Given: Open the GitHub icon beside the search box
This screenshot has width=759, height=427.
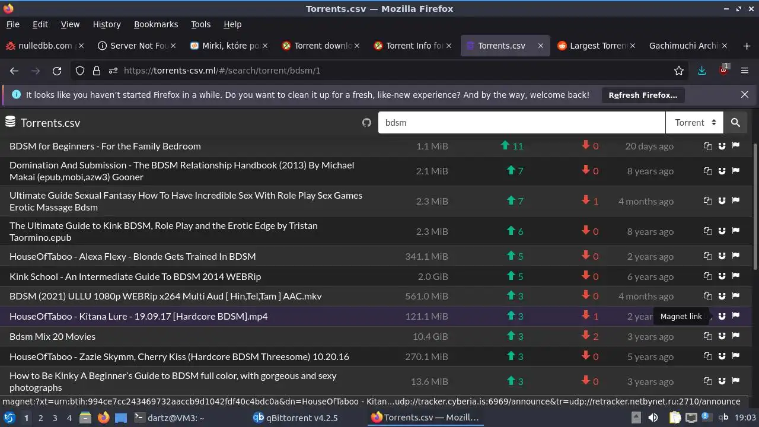Looking at the screenshot, I should coord(366,123).
